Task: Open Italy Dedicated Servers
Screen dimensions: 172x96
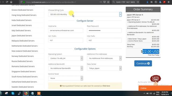Action: click(x=21, y=30)
